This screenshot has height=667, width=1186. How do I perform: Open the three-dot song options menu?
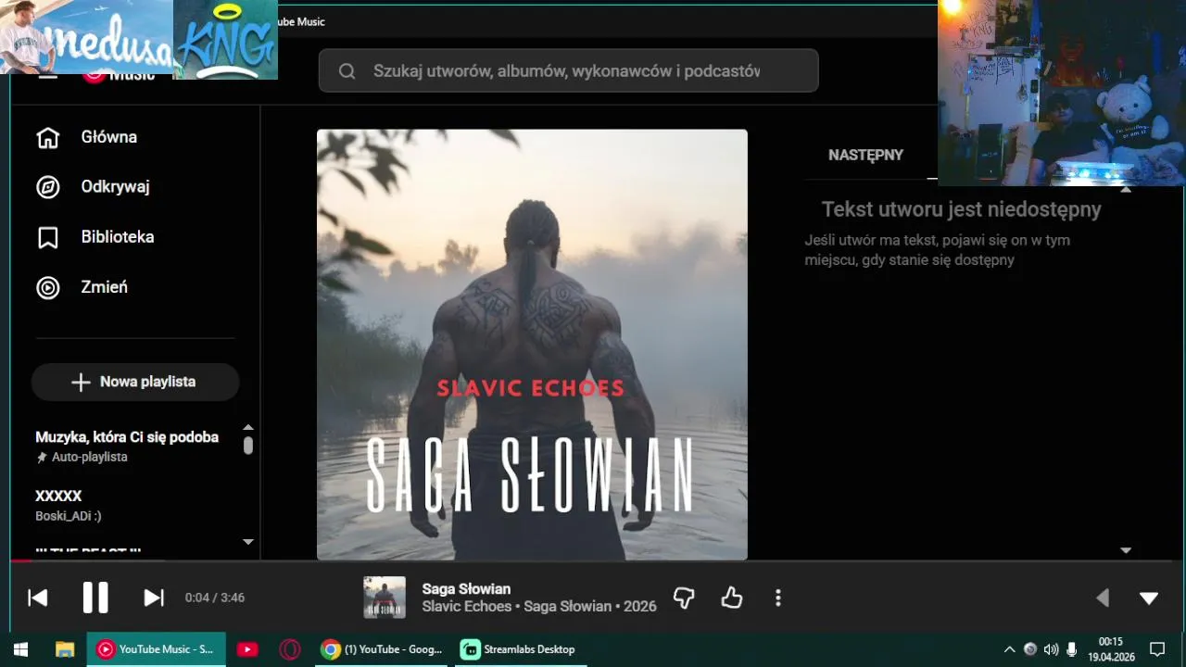pos(778,598)
